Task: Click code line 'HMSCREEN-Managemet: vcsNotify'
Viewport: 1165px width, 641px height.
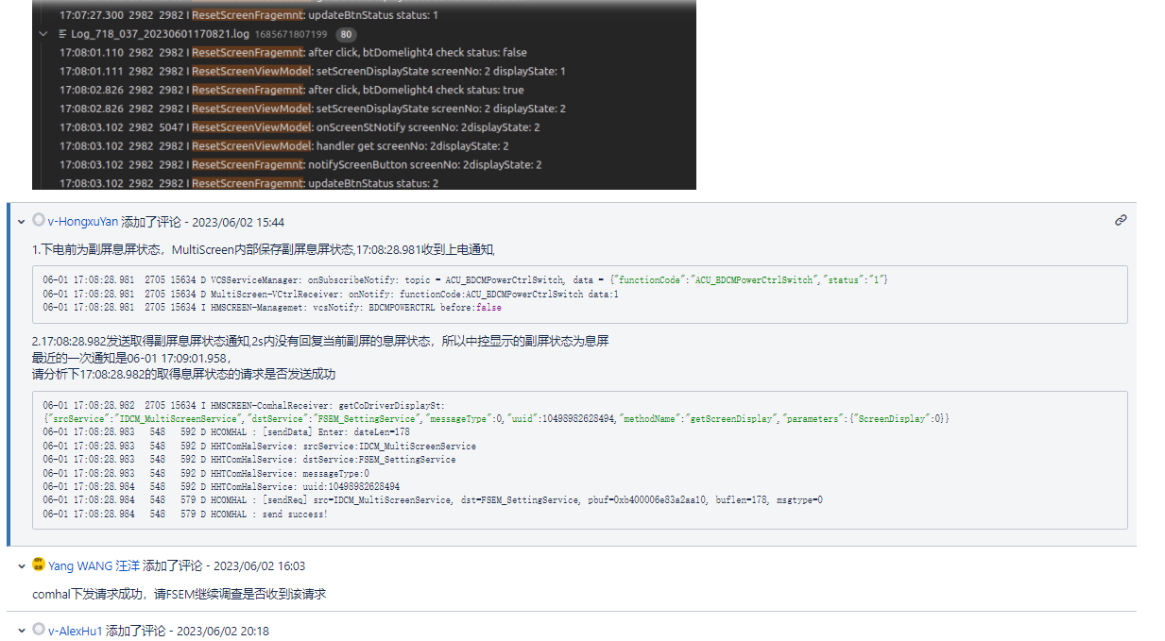Action: click(x=272, y=307)
